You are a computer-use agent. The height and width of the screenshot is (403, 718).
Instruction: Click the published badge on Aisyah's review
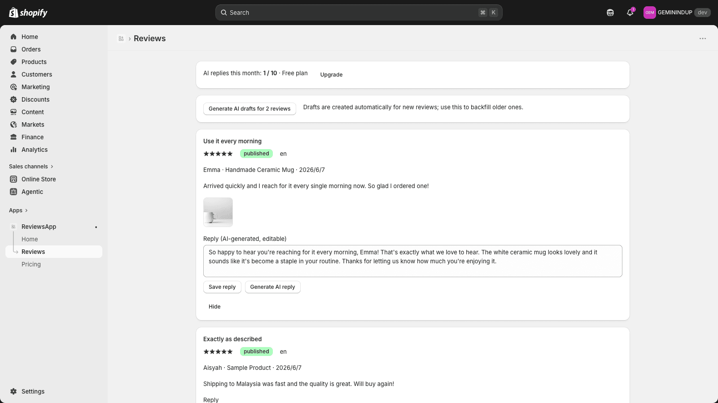click(256, 352)
